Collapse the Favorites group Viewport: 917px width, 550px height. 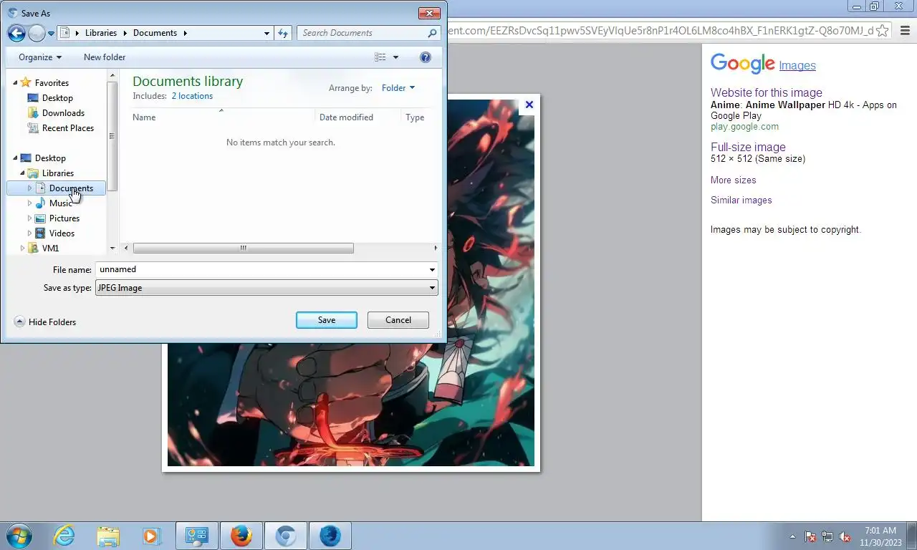click(15, 82)
